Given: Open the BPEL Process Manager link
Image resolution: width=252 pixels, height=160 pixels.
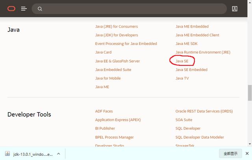Looking at the screenshot, I should [115, 137].
